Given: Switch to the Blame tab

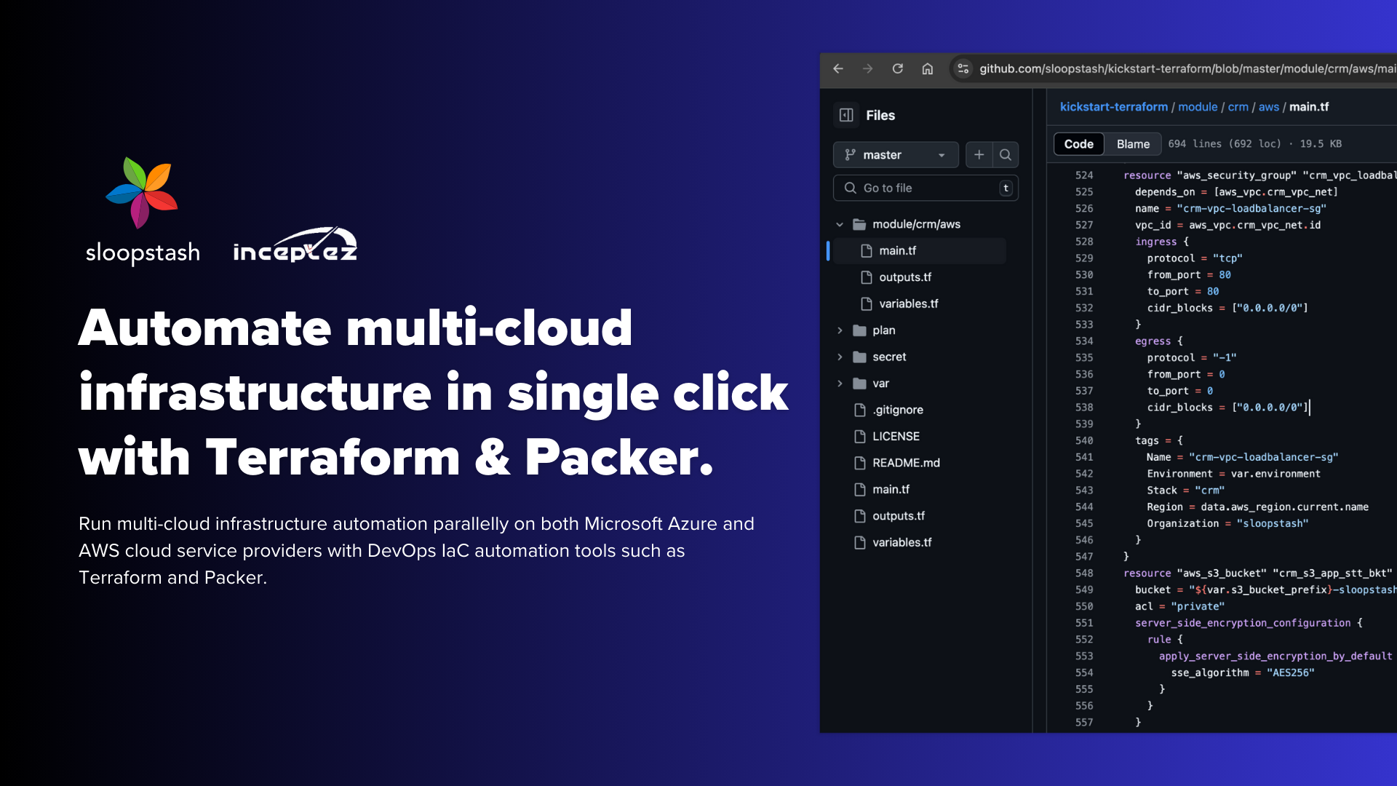Looking at the screenshot, I should (1133, 144).
